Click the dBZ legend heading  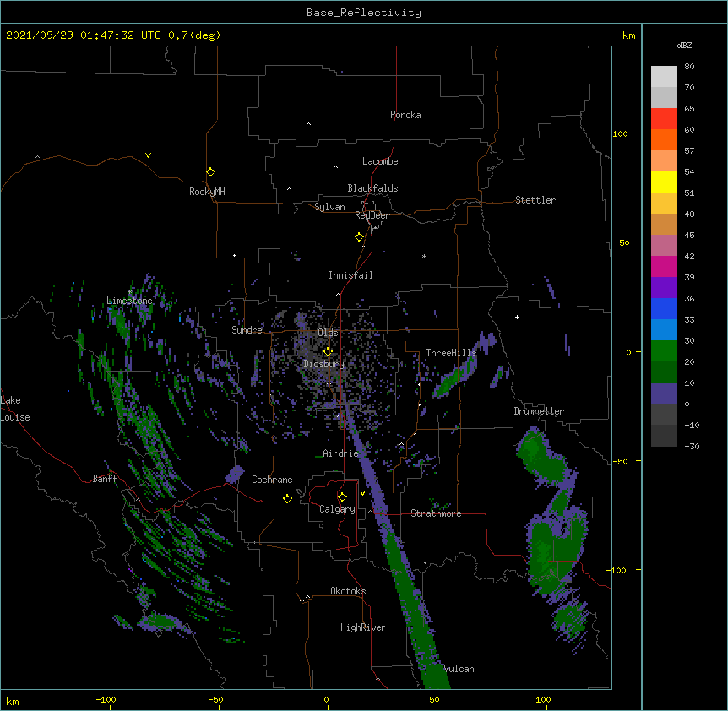click(x=684, y=45)
